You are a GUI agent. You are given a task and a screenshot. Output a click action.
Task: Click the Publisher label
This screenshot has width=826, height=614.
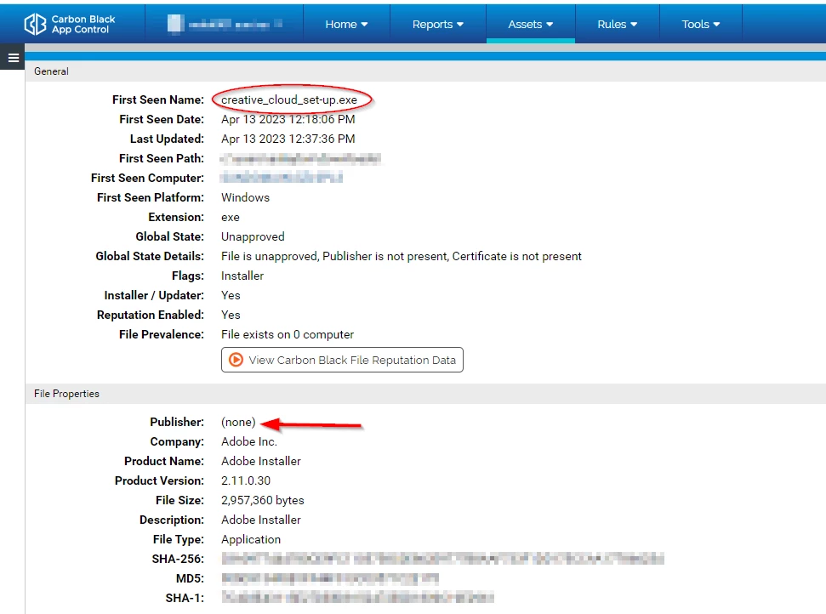tap(177, 422)
